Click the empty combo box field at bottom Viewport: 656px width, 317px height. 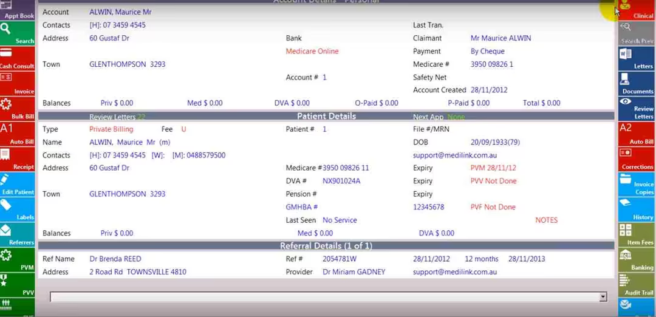coord(324,297)
